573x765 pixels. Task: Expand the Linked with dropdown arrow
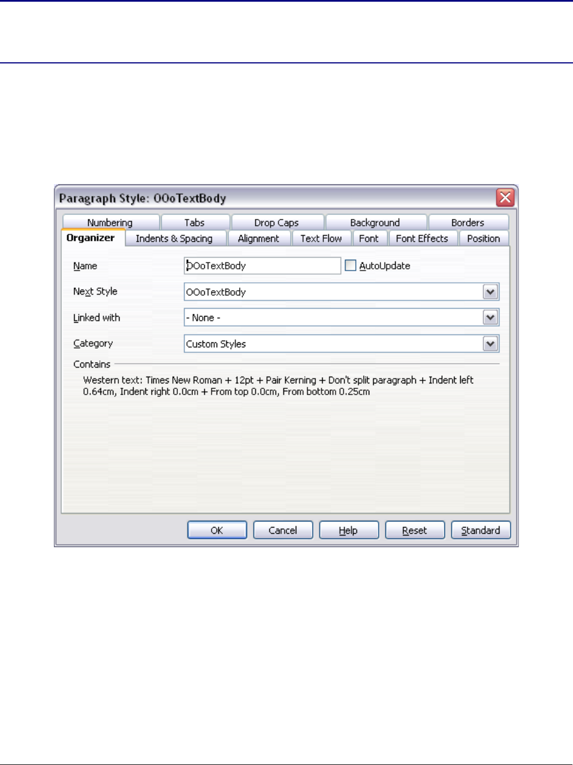[491, 318]
